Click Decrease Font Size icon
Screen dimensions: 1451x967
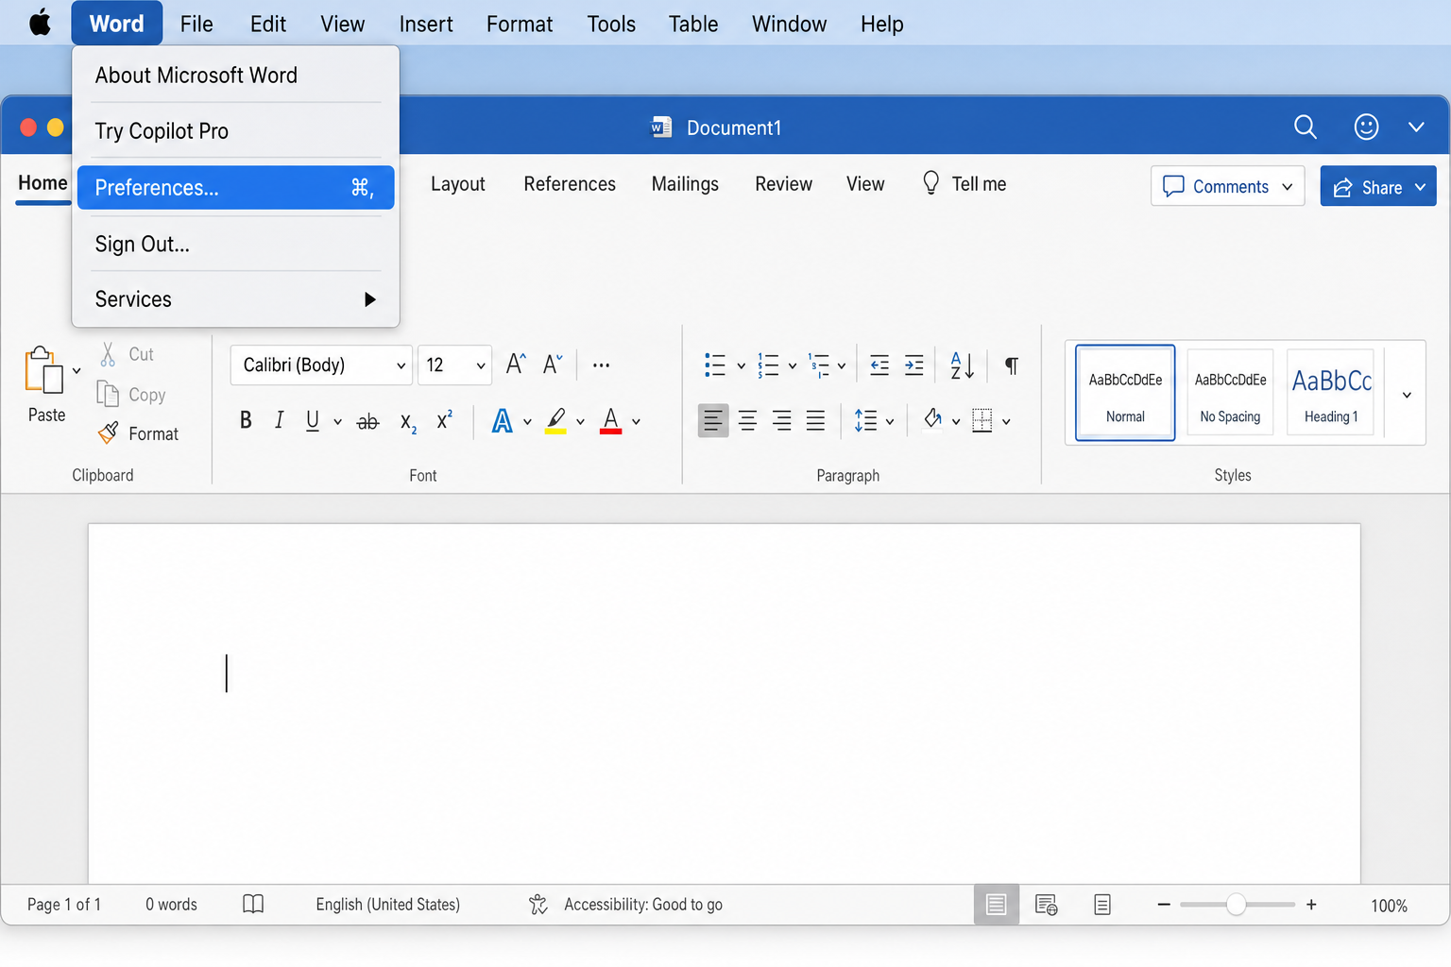click(x=553, y=364)
